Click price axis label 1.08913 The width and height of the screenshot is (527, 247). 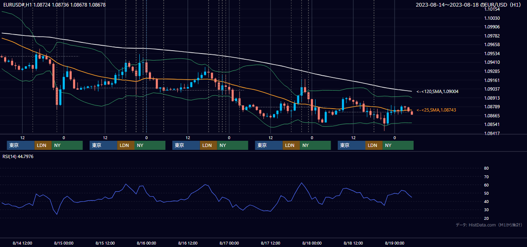pyautogui.click(x=492, y=98)
